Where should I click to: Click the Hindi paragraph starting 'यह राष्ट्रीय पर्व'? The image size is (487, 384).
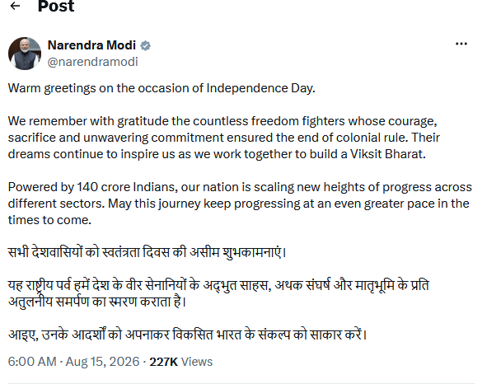(218, 293)
